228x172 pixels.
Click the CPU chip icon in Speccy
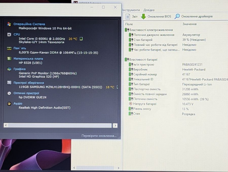point(9,35)
